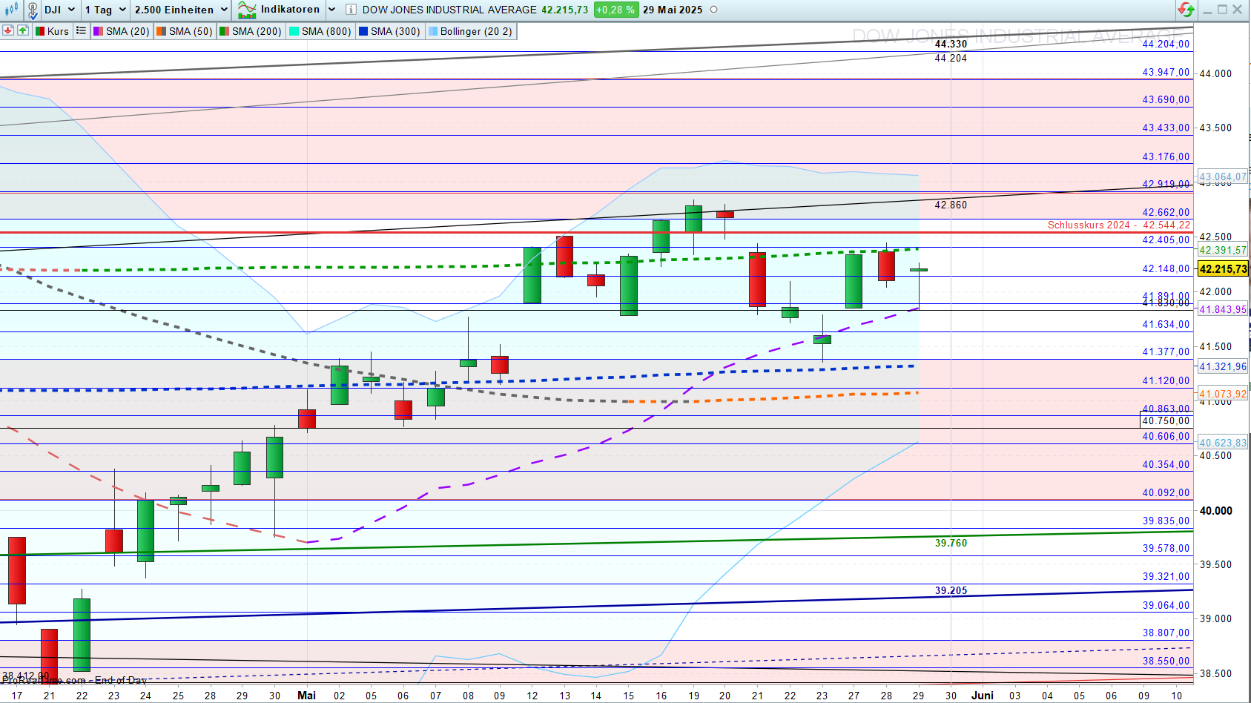This screenshot has height=703, width=1251.
Task: Expand the arrow next to Indikatoren
Action: point(331,10)
